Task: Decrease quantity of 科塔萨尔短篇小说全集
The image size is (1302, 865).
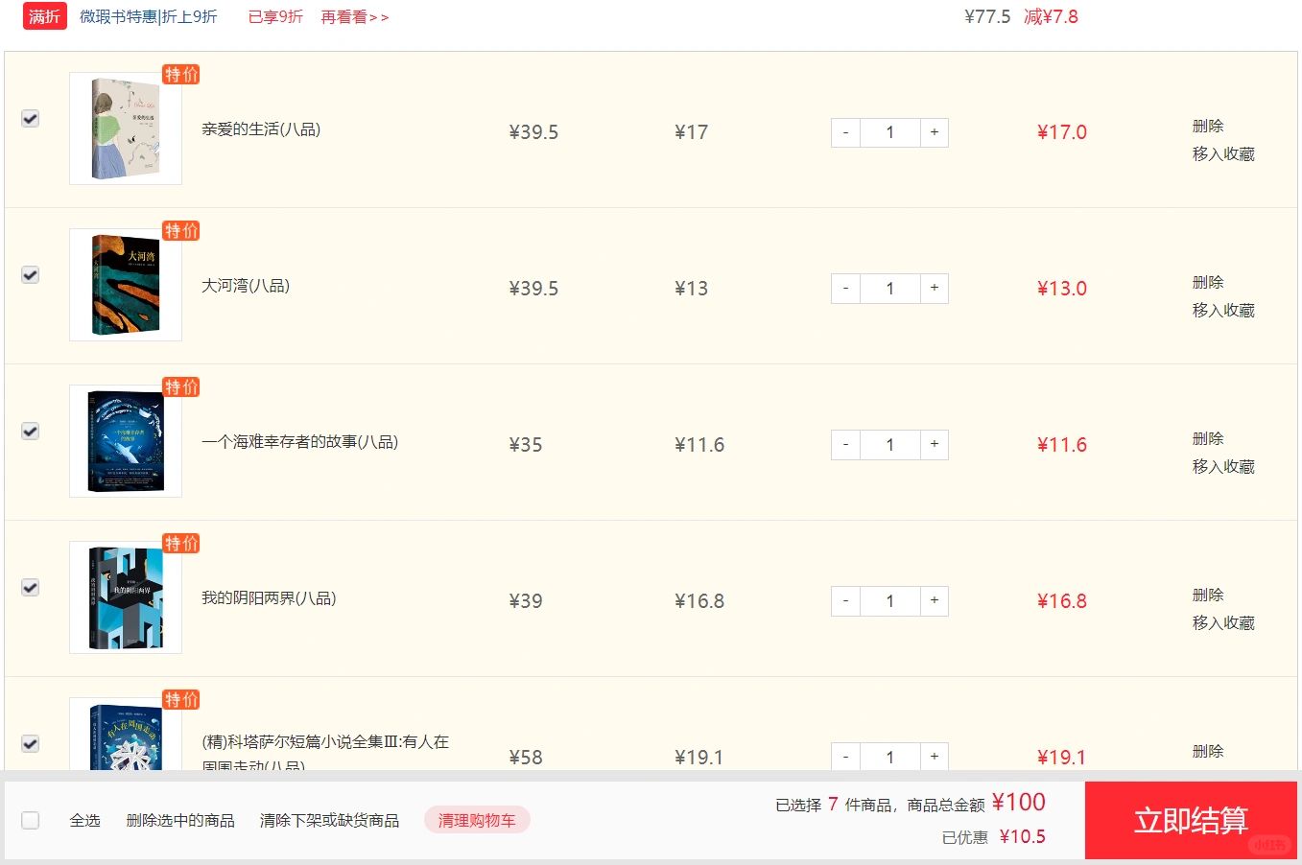Action: pyautogui.click(x=845, y=757)
